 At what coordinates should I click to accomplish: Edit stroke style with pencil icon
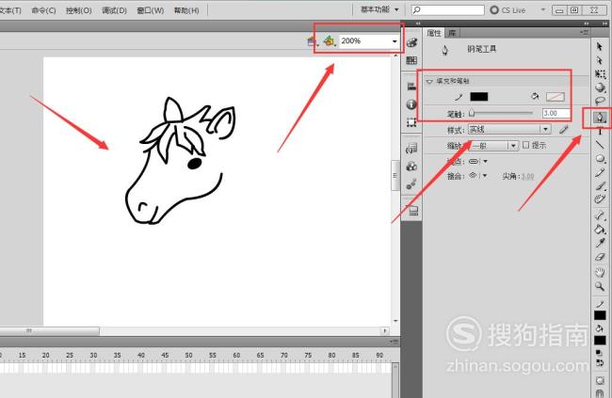pos(563,130)
